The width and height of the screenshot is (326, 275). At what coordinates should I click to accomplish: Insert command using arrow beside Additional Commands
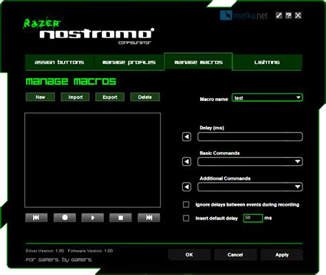coord(186,187)
